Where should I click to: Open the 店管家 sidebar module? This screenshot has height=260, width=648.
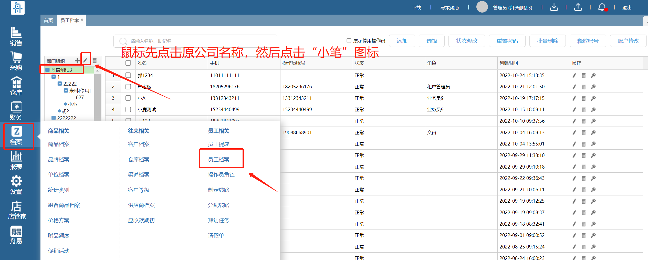pyautogui.click(x=17, y=210)
